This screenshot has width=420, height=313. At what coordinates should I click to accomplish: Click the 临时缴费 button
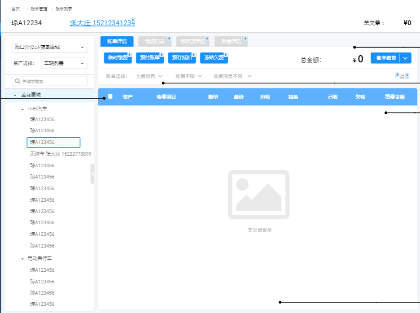click(118, 58)
